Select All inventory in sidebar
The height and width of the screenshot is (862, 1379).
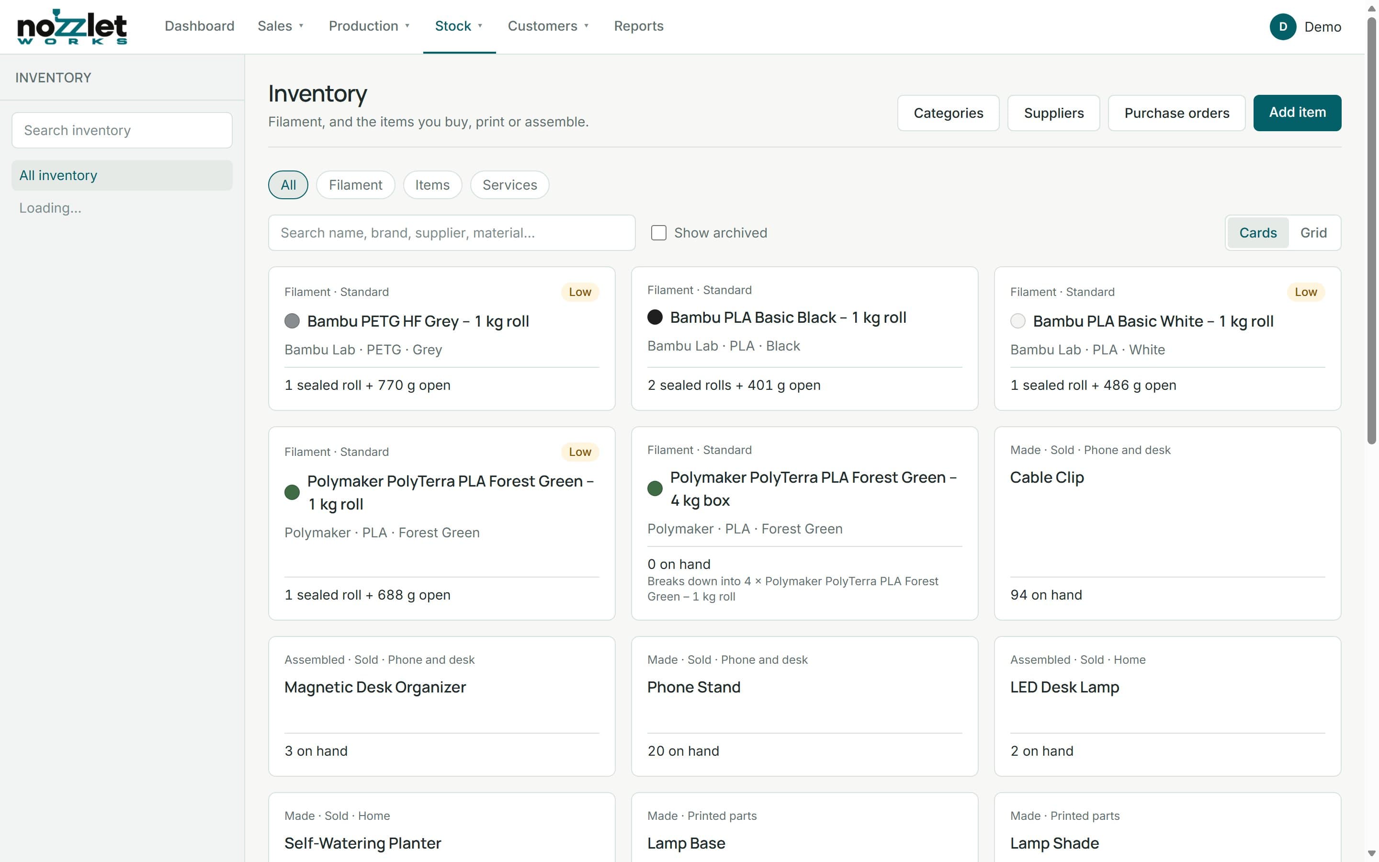pyautogui.click(x=122, y=175)
